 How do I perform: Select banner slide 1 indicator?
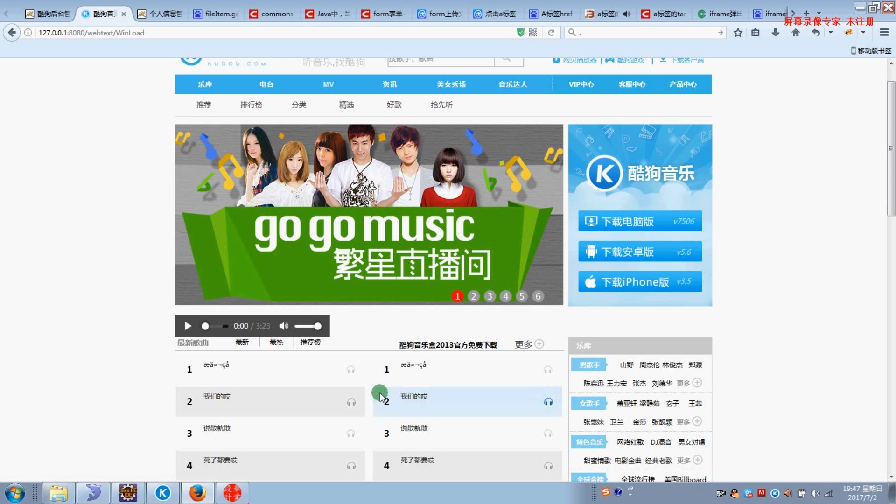[457, 296]
